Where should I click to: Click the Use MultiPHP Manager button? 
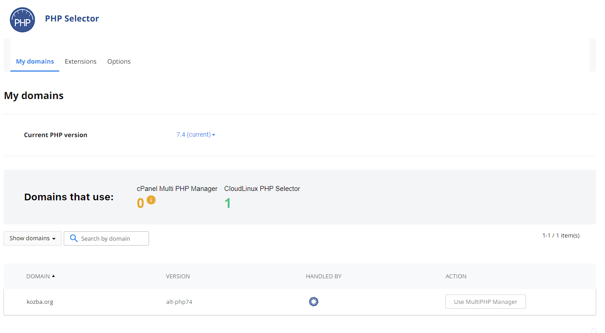click(x=485, y=302)
